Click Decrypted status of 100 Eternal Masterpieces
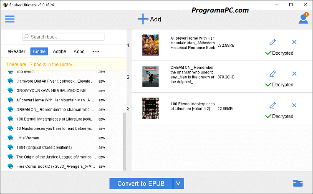Viewport: 313px width, 194px height. click(x=279, y=116)
